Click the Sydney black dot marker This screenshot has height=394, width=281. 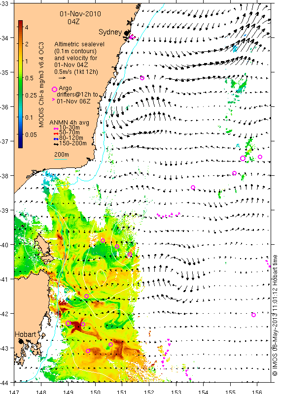point(127,33)
